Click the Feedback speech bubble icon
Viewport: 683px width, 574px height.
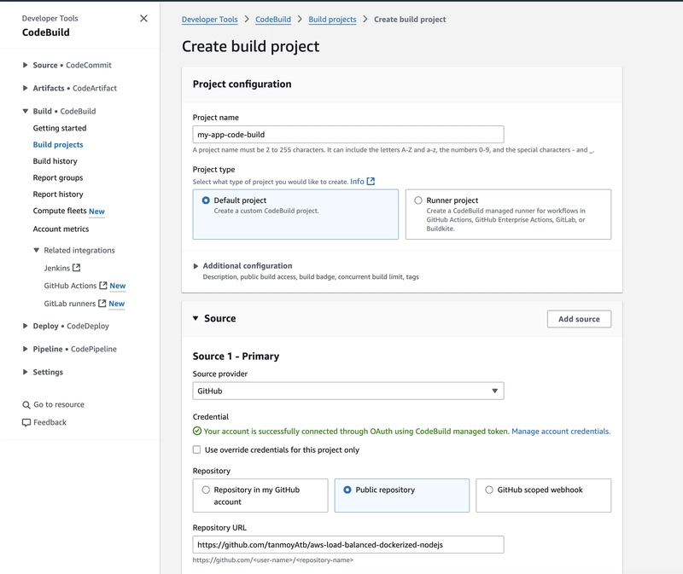26,422
